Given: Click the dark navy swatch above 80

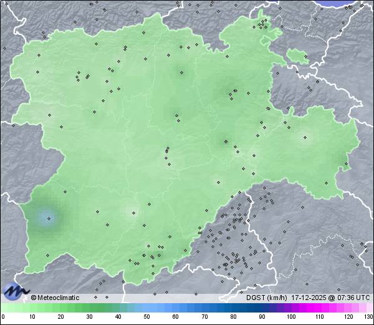Looking at the screenshot, I should 233,308.
